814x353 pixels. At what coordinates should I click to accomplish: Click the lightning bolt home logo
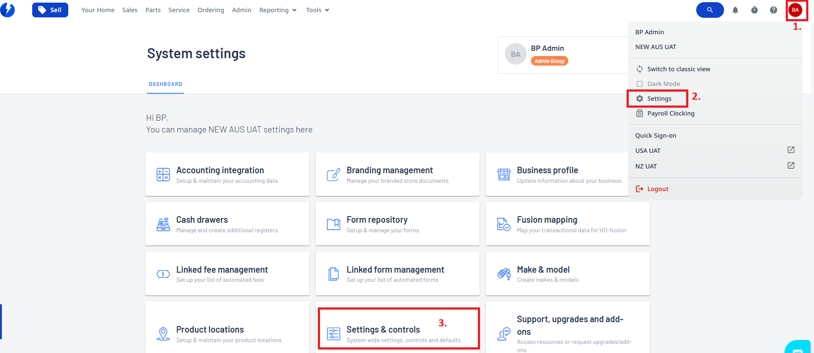coord(7,10)
